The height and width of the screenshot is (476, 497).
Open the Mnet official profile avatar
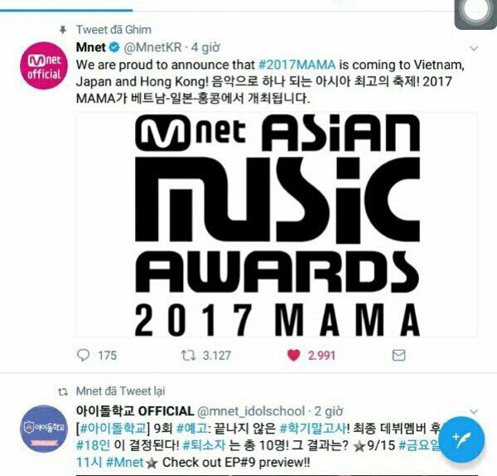pos(44,66)
